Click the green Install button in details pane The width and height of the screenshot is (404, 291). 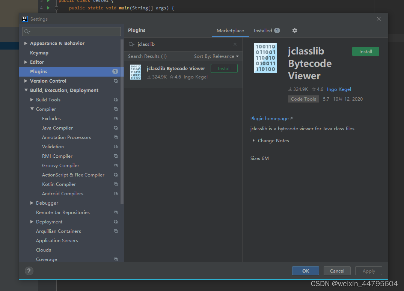365,51
